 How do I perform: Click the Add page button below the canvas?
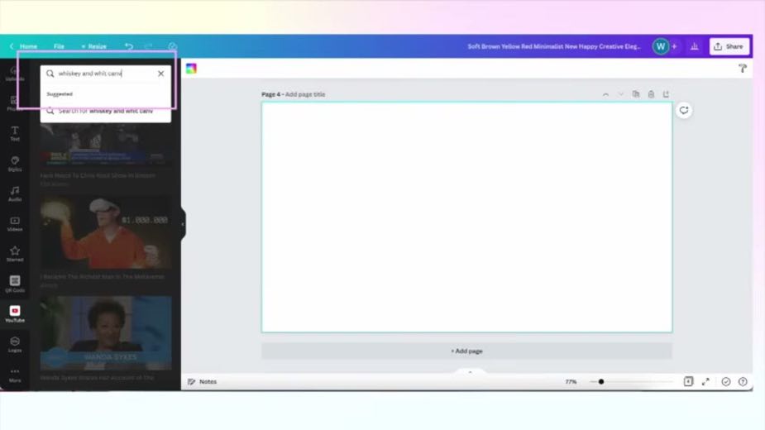pyautogui.click(x=466, y=351)
